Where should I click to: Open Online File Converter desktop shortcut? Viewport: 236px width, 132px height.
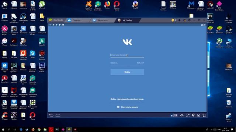pyautogui.click(x=23, y=55)
